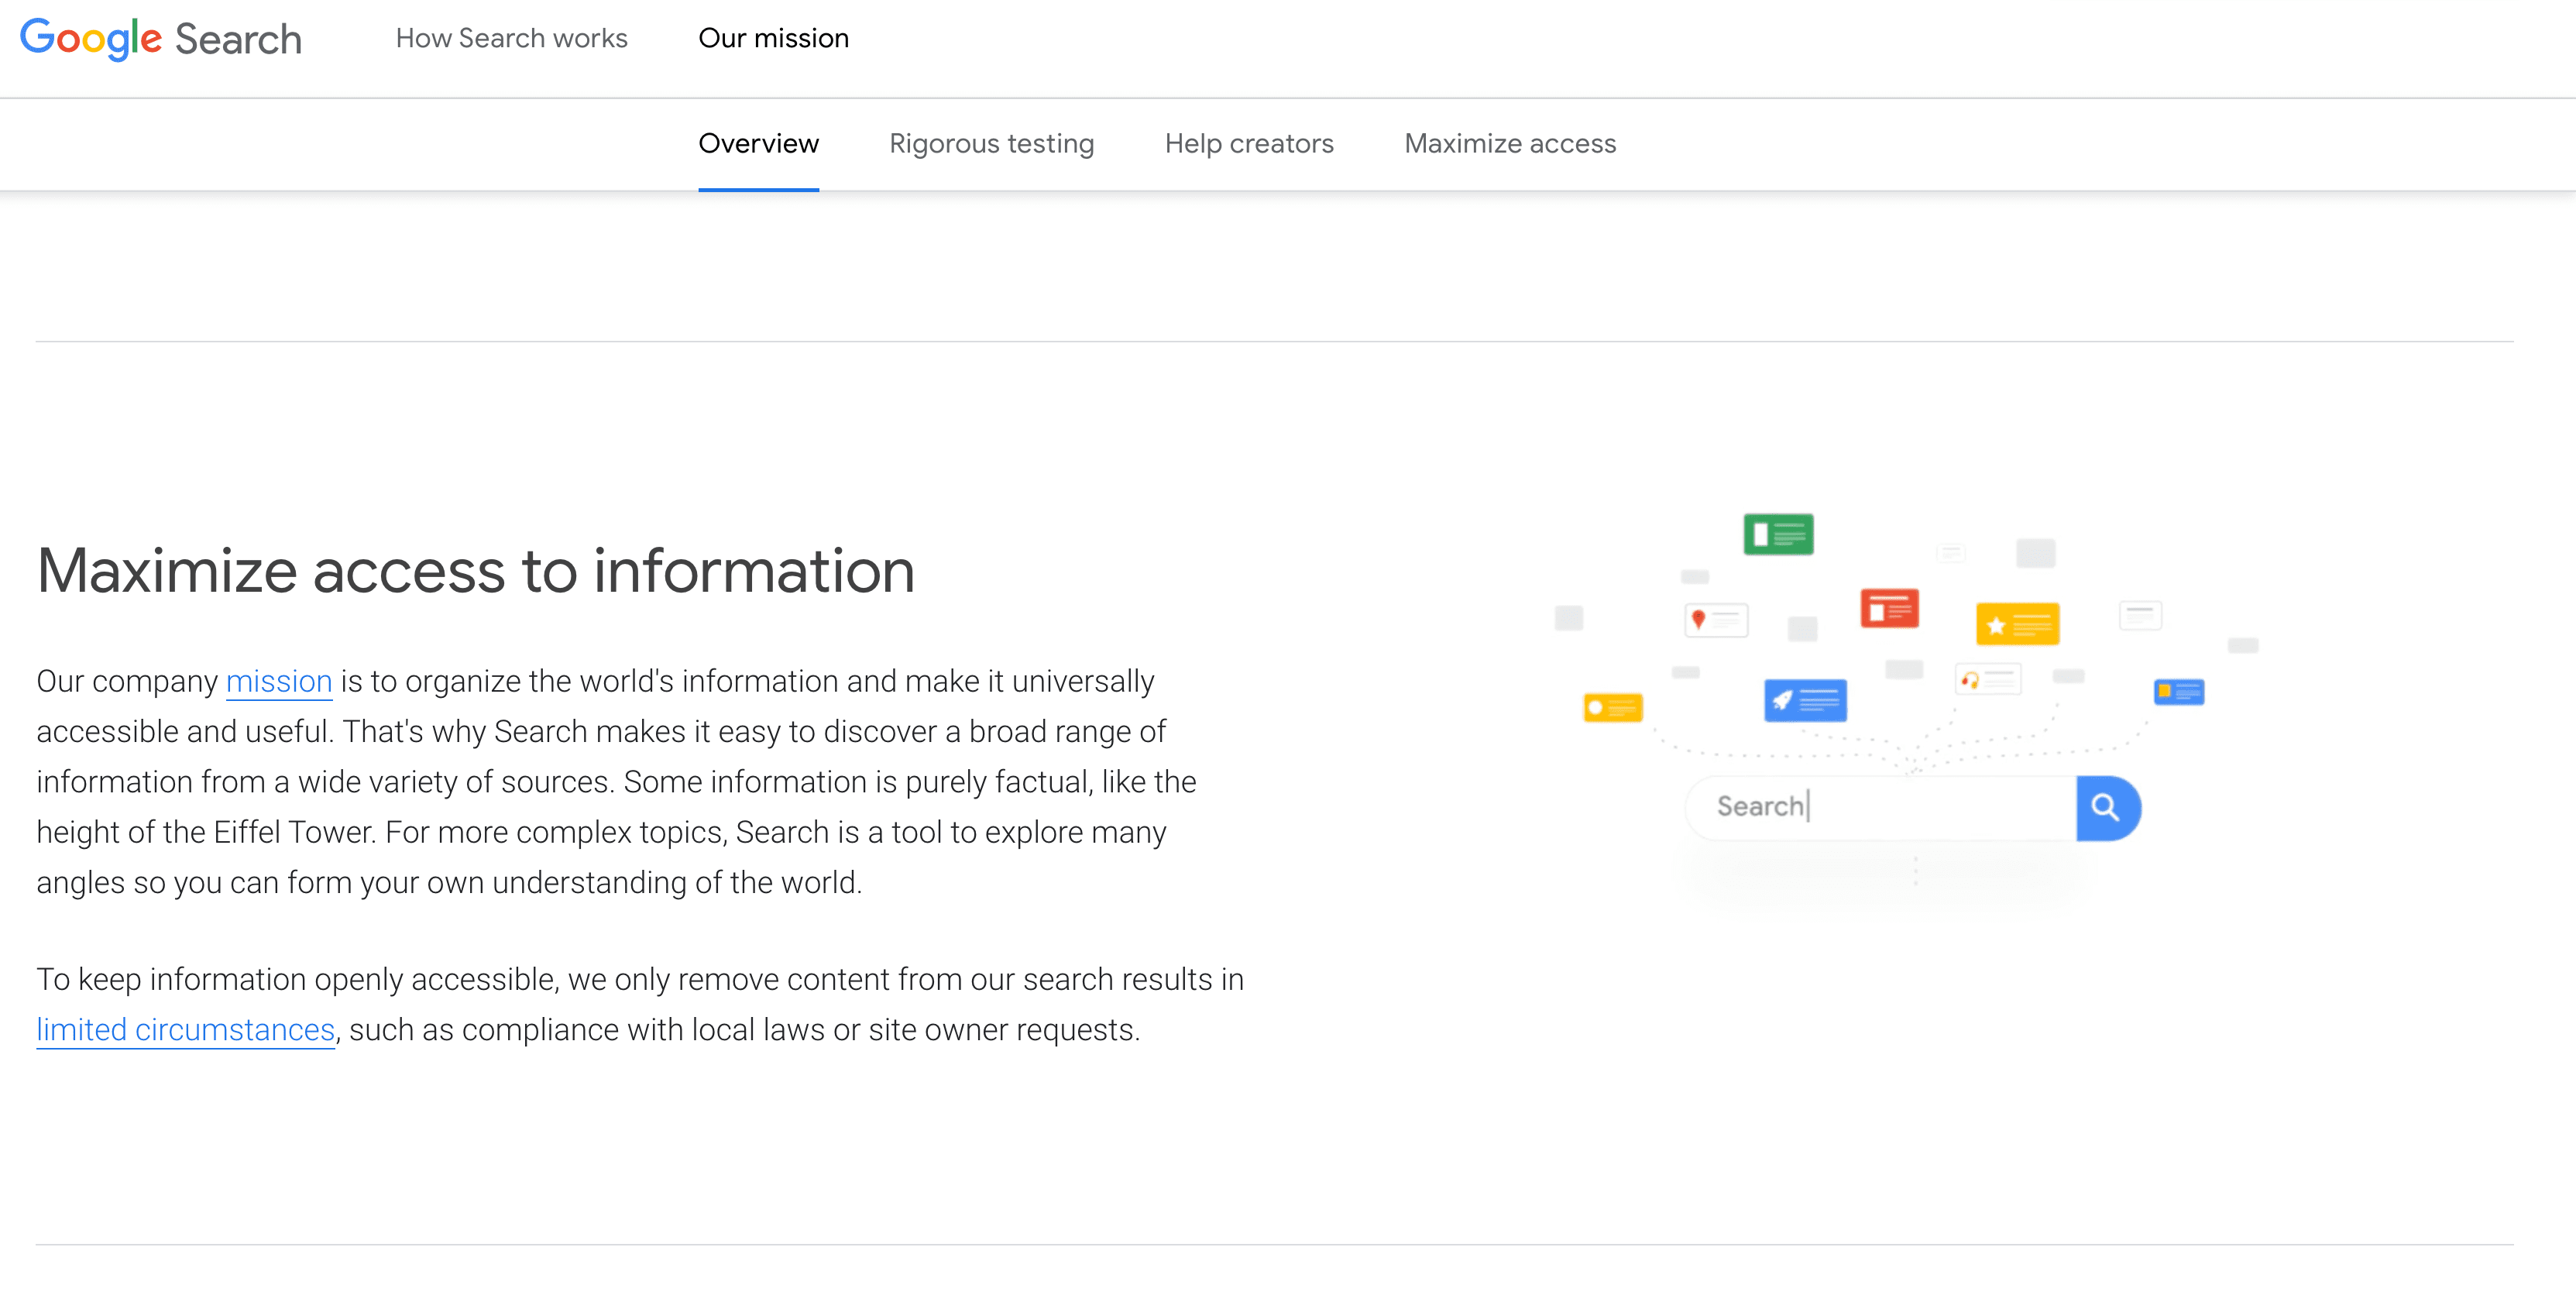The width and height of the screenshot is (2576, 1309).
Task: Switch to the Rigorous testing tab
Action: (991, 144)
